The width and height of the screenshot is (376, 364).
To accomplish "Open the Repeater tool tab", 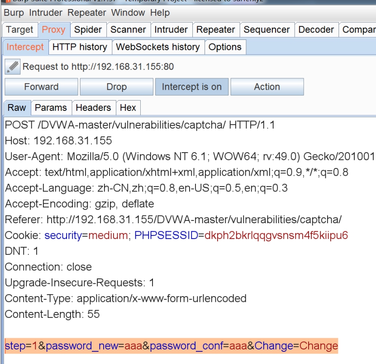I will point(215,30).
